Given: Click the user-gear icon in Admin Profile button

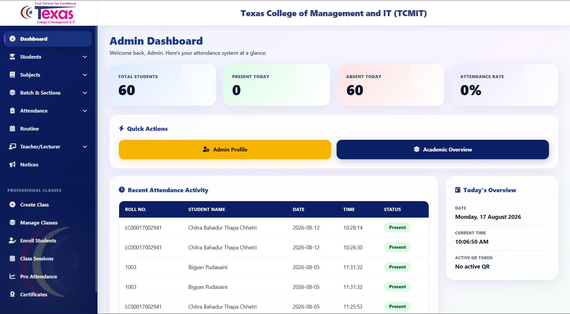Looking at the screenshot, I should click(x=206, y=149).
